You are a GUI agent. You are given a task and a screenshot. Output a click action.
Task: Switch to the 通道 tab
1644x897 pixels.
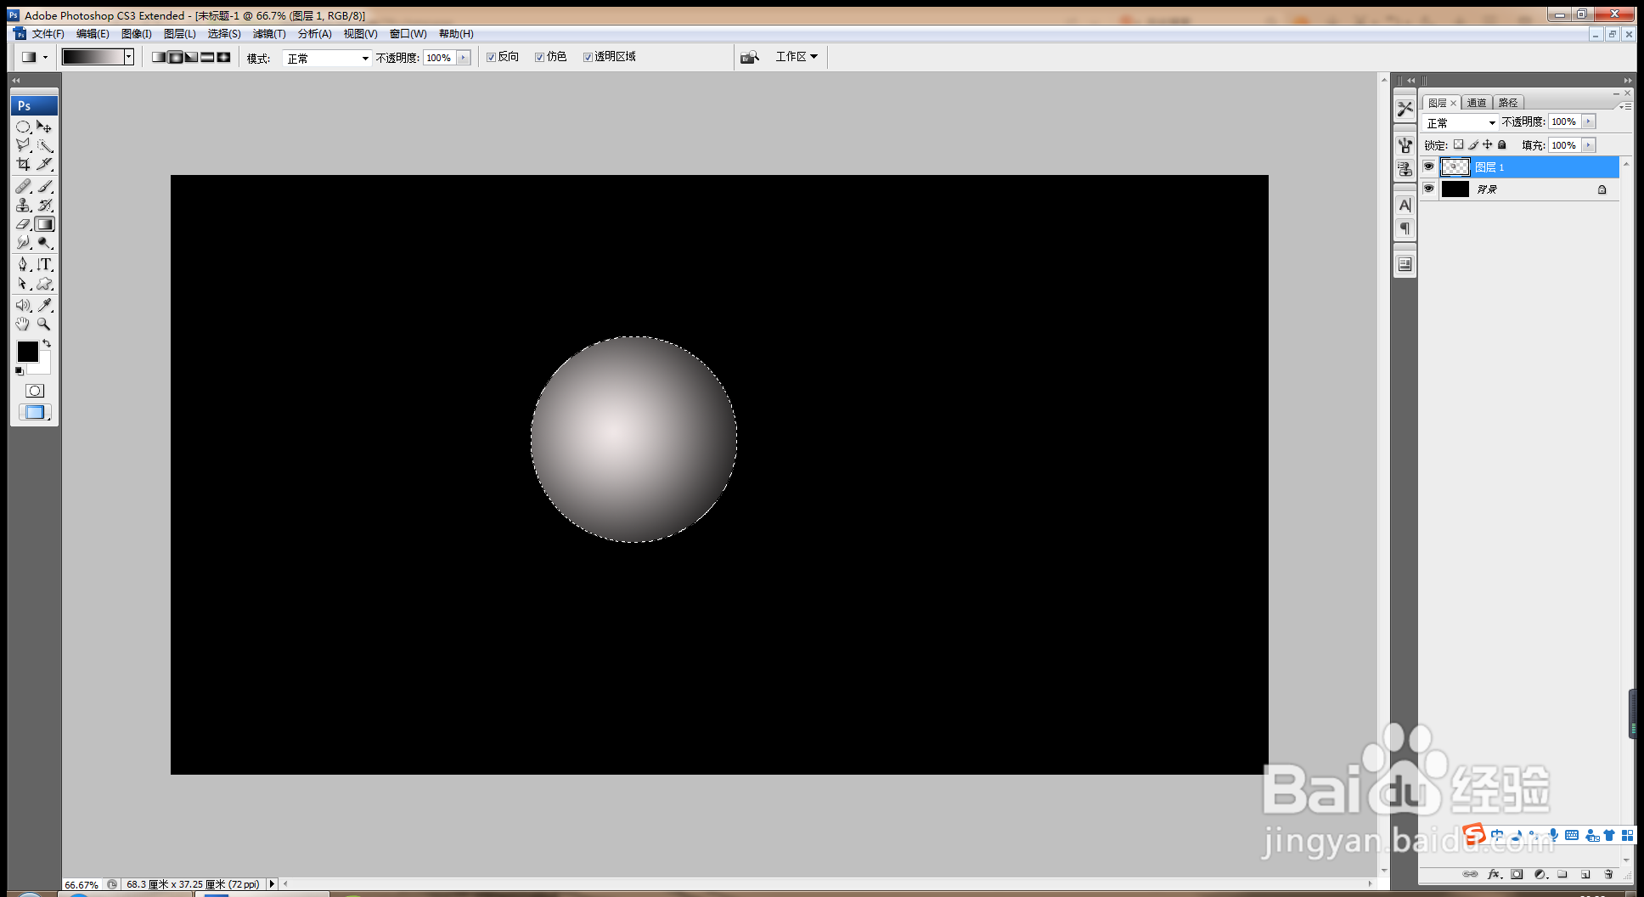tap(1477, 103)
